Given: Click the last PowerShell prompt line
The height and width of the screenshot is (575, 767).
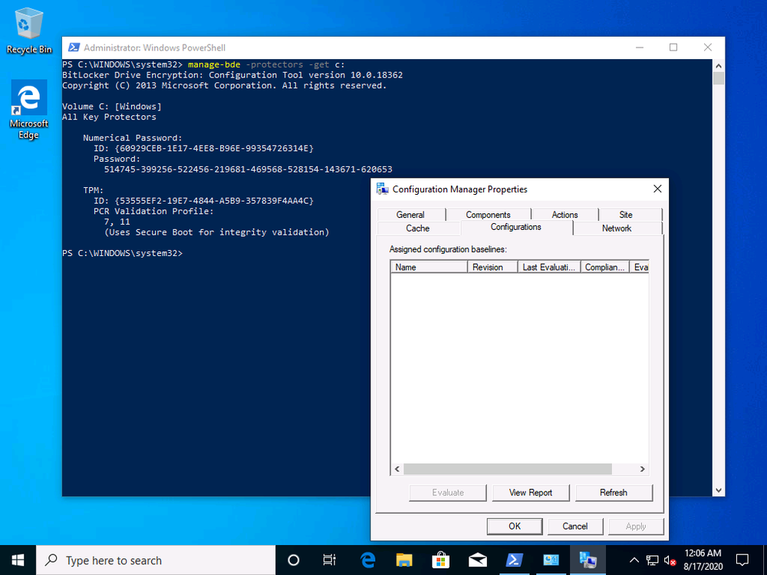Looking at the screenshot, I should point(122,253).
